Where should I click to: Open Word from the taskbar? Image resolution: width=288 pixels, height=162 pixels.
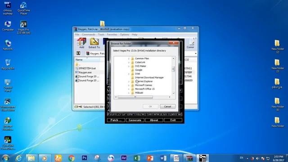(163, 158)
